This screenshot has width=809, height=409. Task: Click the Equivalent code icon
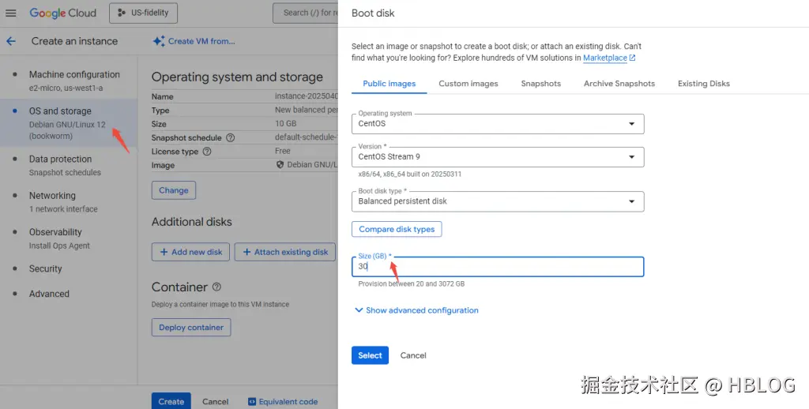pyautogui.click(x=252, y=401)
